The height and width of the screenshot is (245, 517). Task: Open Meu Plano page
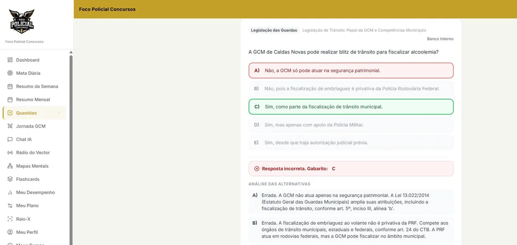click(34, 206)
